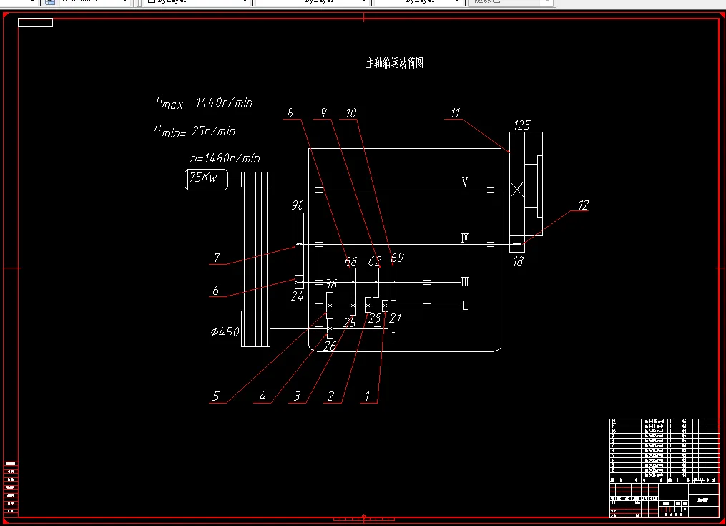This screenshot has height=526, width=726.
Task: Select callout number 11 leader label
Action: (456, 113)
